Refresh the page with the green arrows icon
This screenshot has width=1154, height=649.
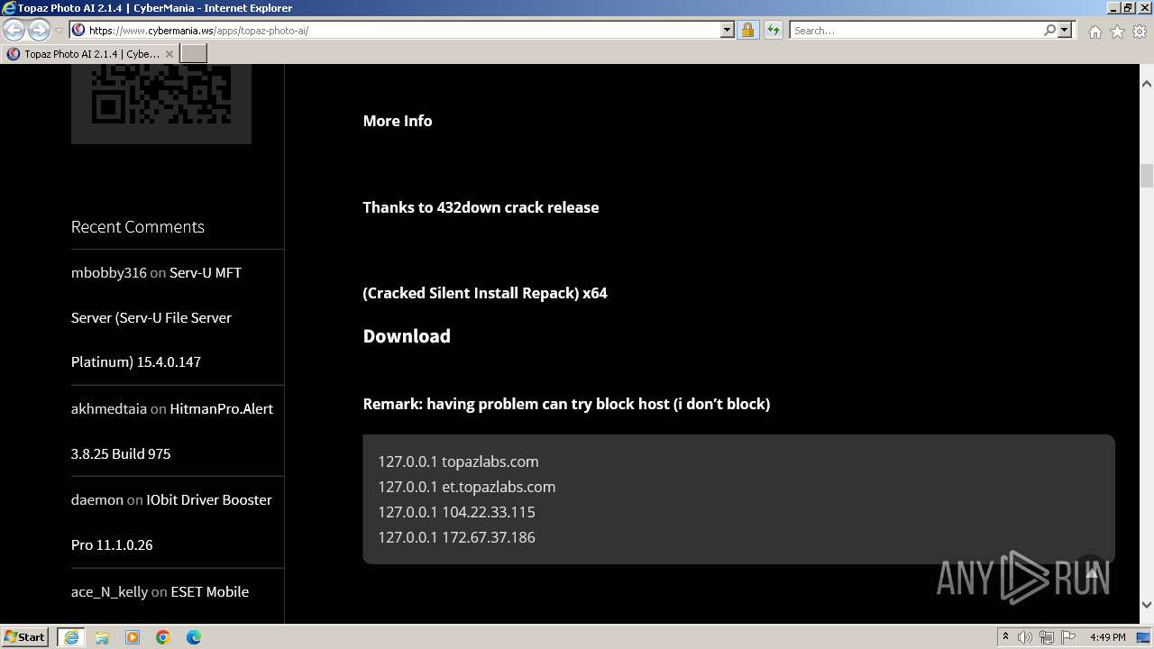point(773,30)
